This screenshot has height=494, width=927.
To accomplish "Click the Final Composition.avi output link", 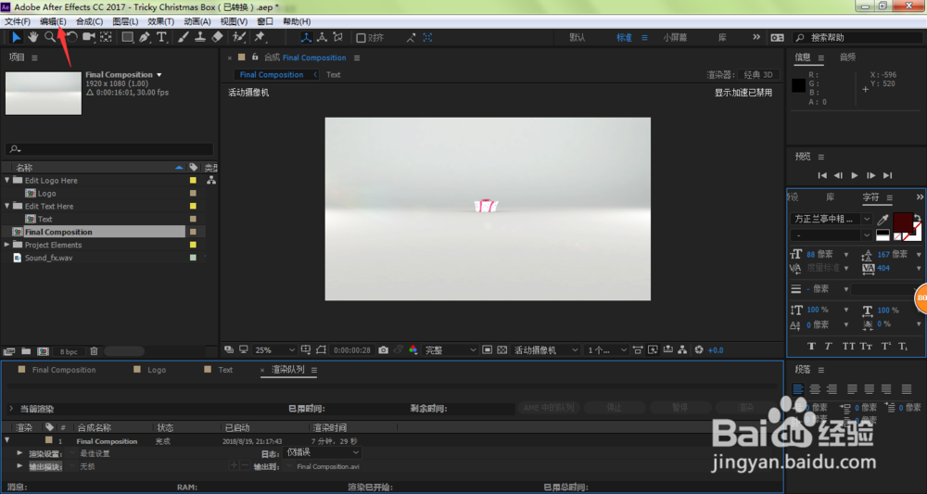I will click(x=328, y=466).
